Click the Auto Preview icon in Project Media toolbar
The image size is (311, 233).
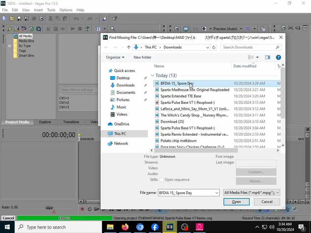pyautogui.click(x=87, y=29)
